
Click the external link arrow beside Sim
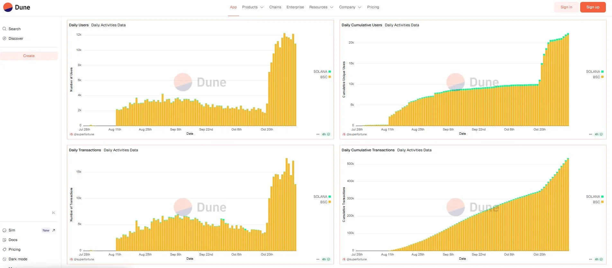pos(54,230)
